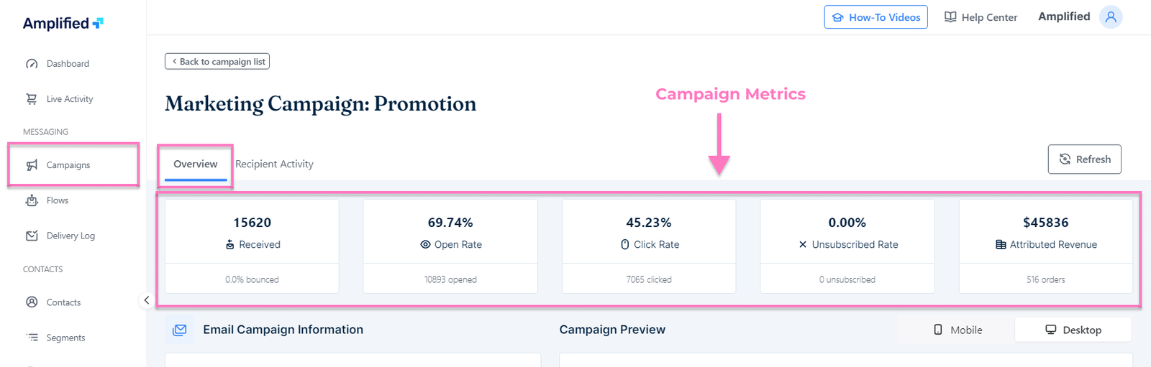
Task: Open the user profile avatar
Action: (1111, 17)
